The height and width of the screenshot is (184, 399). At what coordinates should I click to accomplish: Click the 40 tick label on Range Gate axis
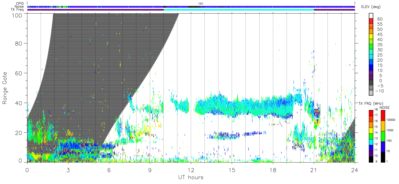point(19,103)
